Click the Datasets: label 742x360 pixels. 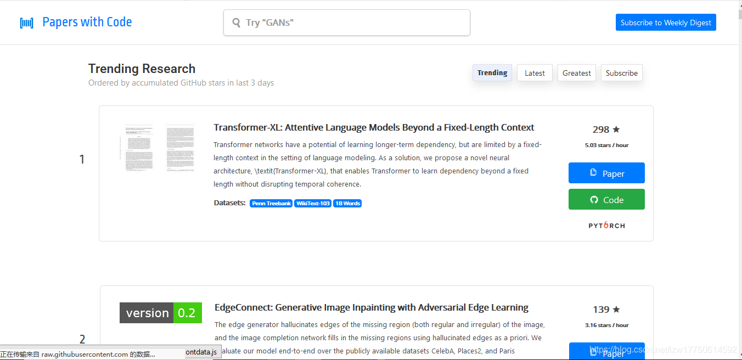(x=229, y=203)
